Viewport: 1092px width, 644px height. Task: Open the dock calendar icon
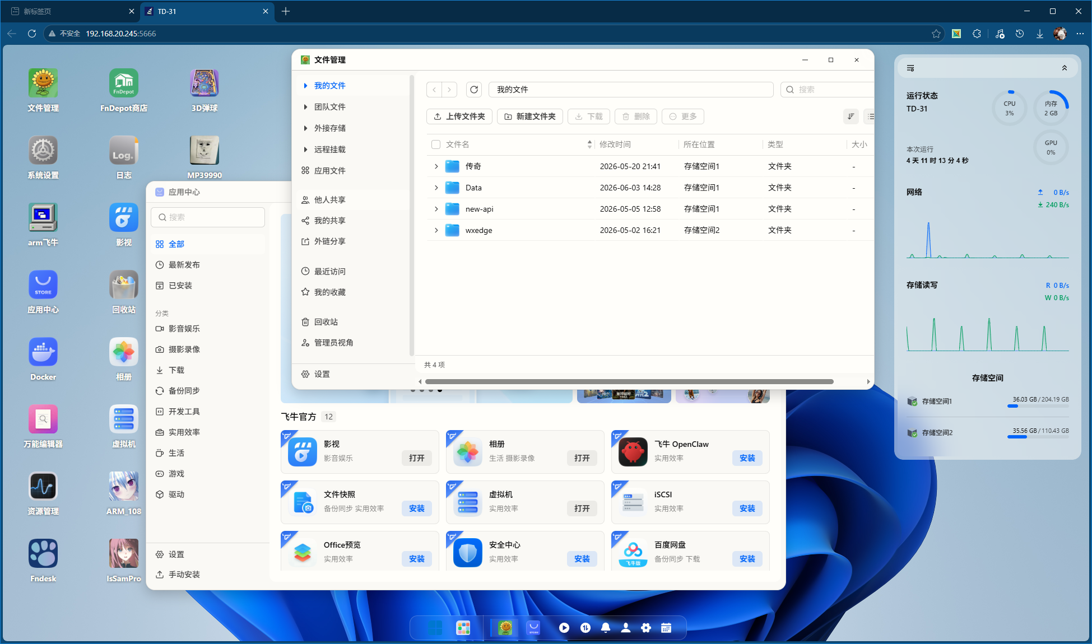click(x=666, y=628)
